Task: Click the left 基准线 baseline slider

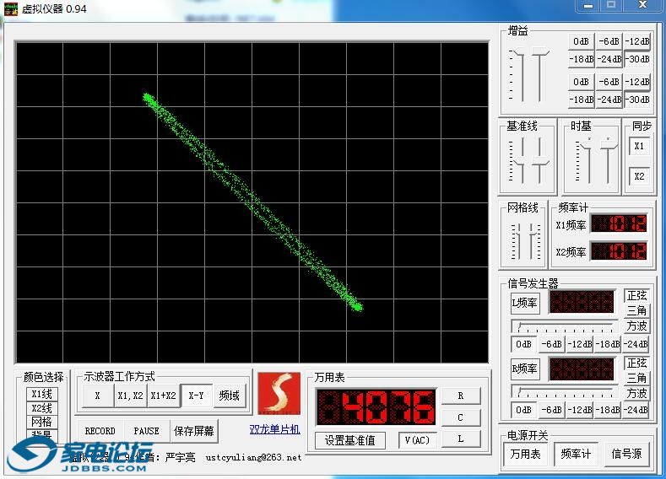Action: (x=521, y=161)
